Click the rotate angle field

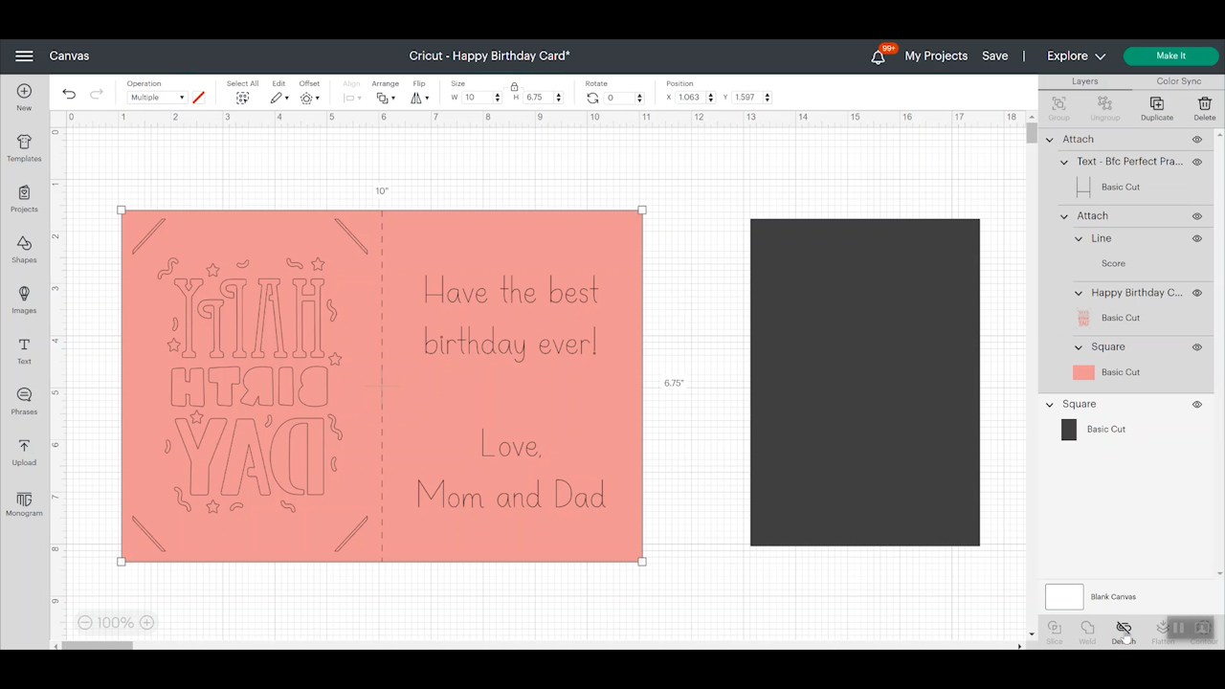pyautogui.click(x=625, y=98)
